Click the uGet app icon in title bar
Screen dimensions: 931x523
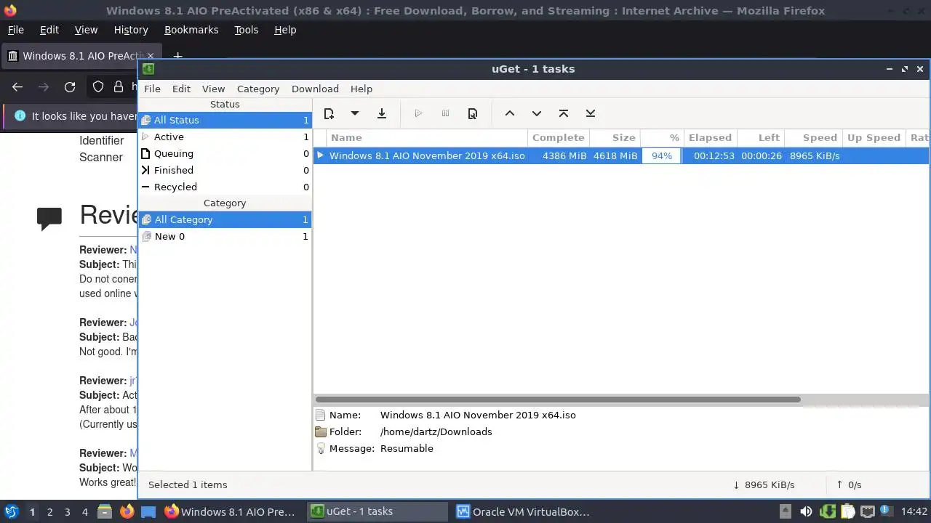pos(148,69)
